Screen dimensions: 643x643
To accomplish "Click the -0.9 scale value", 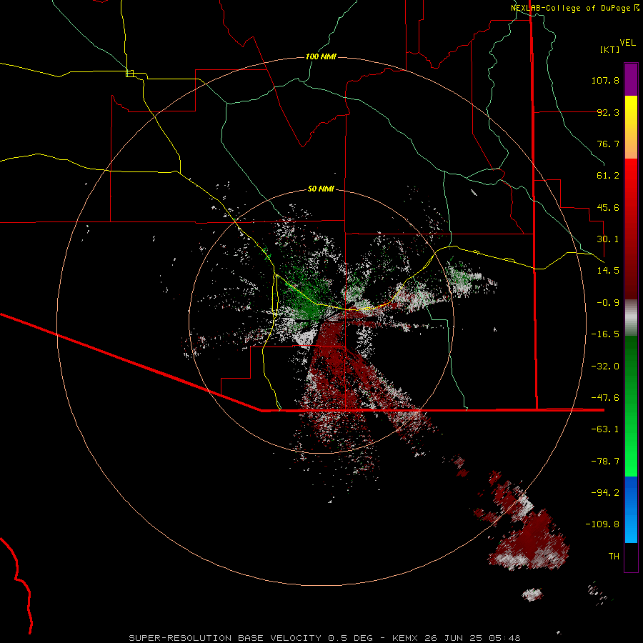I will tap(608, 303).
